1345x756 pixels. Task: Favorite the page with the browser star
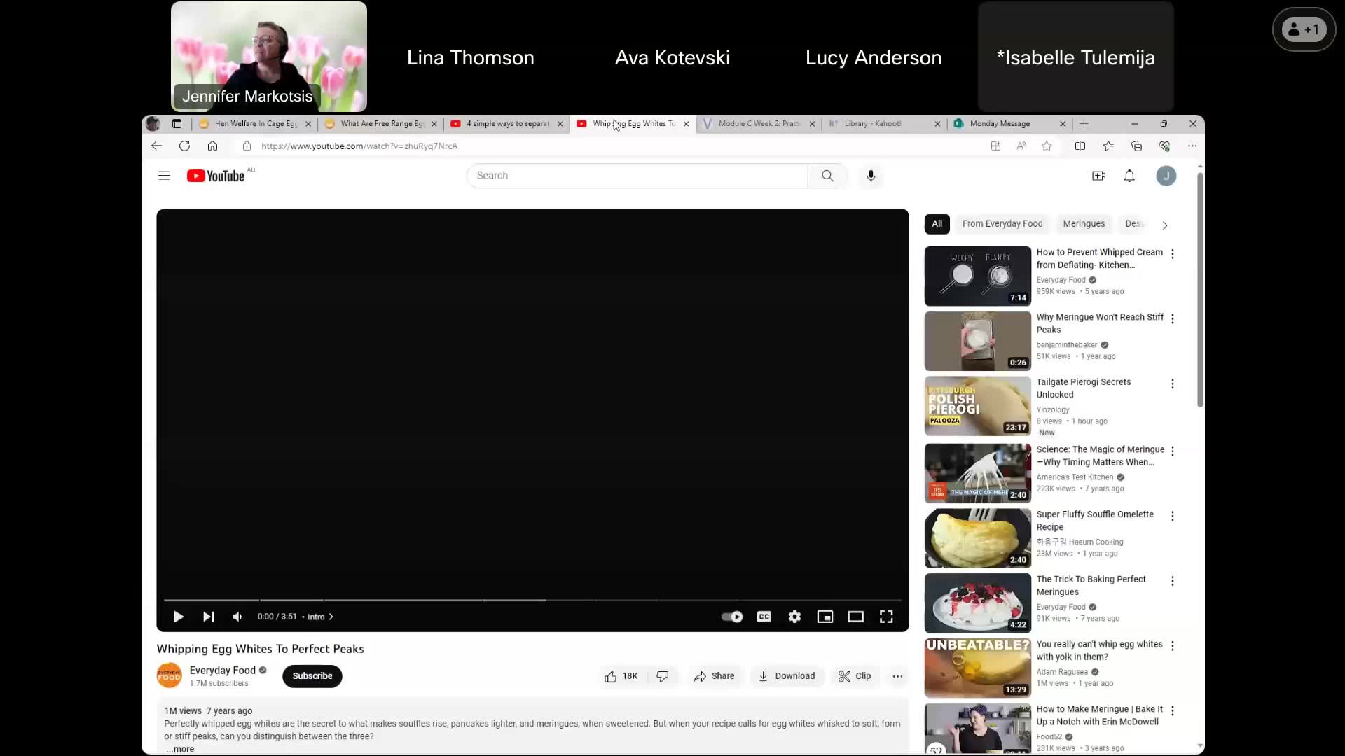pos(1046,146)
